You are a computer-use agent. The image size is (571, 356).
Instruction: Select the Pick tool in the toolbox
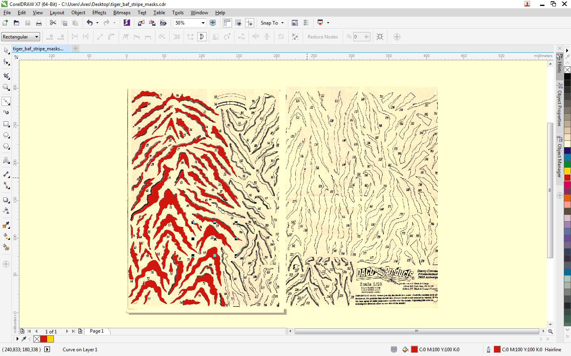[x=6, y=50]
